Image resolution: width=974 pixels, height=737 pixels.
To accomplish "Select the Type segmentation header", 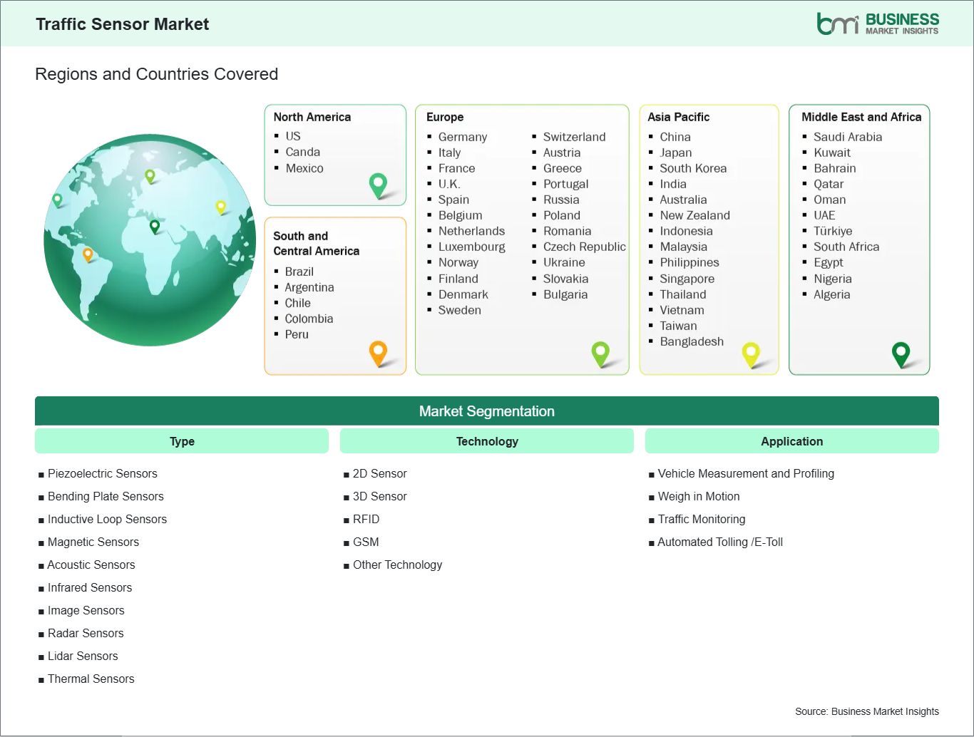I will point(182,441).
